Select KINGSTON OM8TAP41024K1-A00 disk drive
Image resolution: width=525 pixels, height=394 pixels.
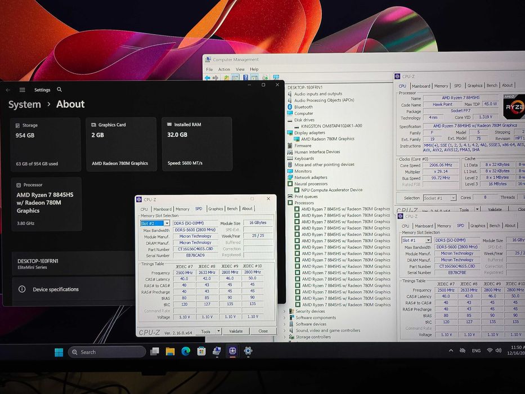(331, 126)
